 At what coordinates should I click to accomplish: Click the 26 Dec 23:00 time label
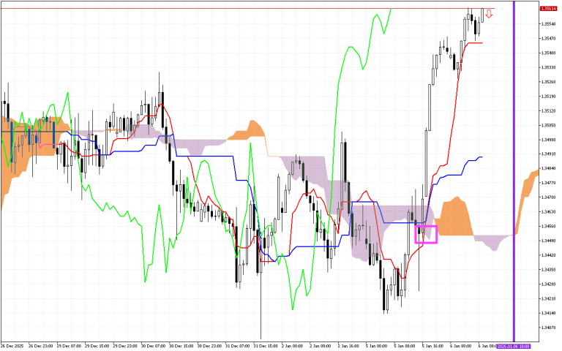point(40,347)
